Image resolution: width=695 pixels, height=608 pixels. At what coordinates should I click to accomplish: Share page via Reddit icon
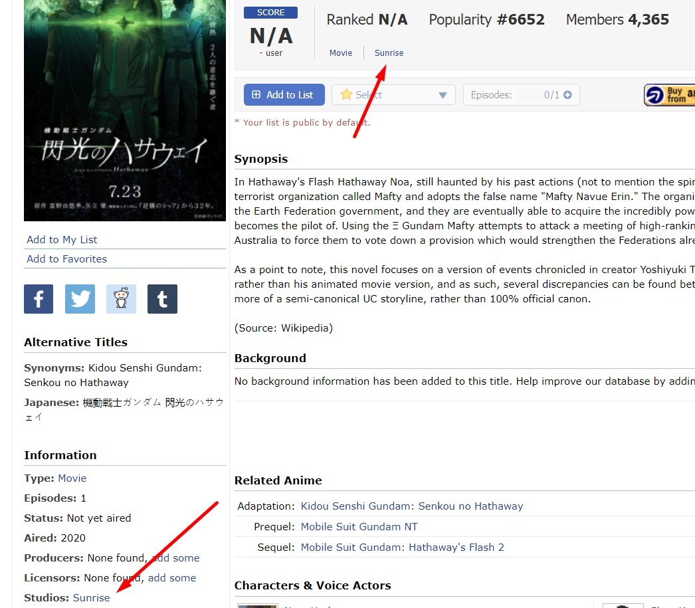pyautogui.click(x=121, y=299)
